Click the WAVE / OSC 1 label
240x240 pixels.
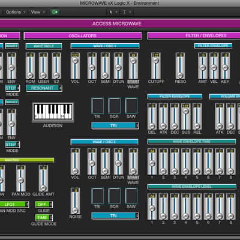pyautogui.click(x=105, y=46)
